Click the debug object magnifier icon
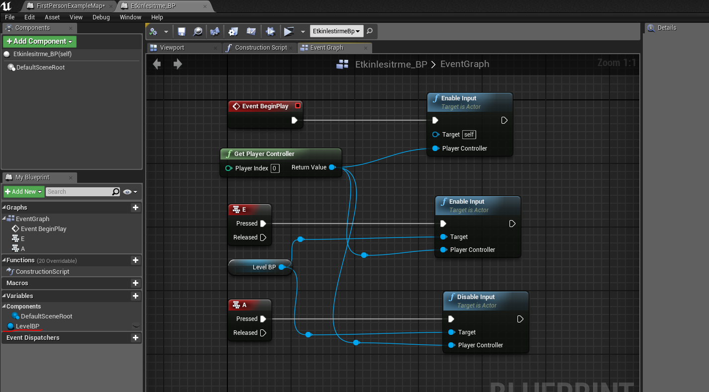This screenshot has height=392, width=709. point(370,31)
